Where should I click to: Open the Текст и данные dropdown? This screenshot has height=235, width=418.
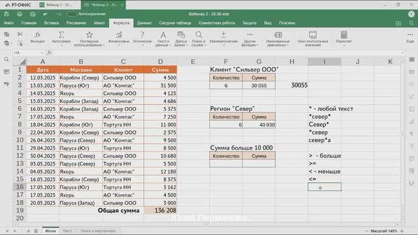point(163,39)
